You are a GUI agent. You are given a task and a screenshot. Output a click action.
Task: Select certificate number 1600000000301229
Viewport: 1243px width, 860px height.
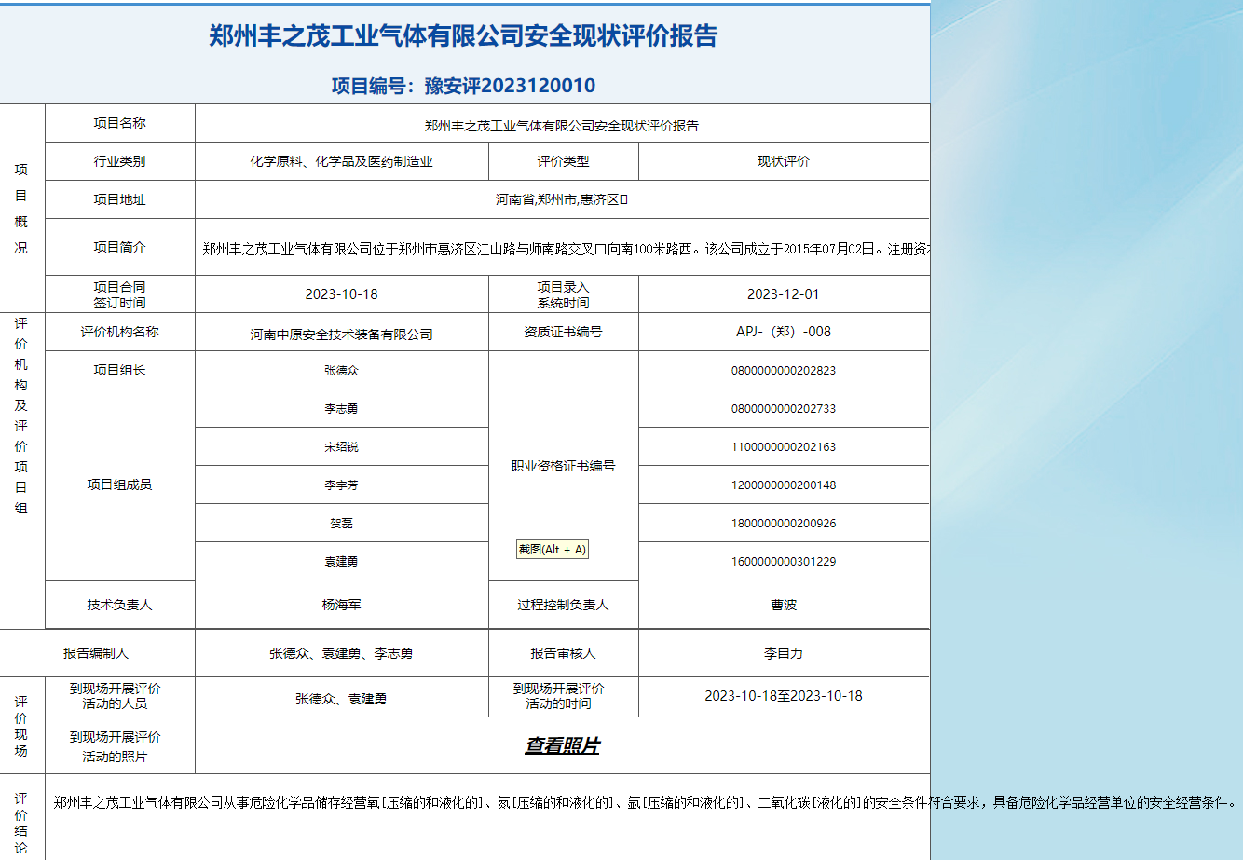[784, 562]
